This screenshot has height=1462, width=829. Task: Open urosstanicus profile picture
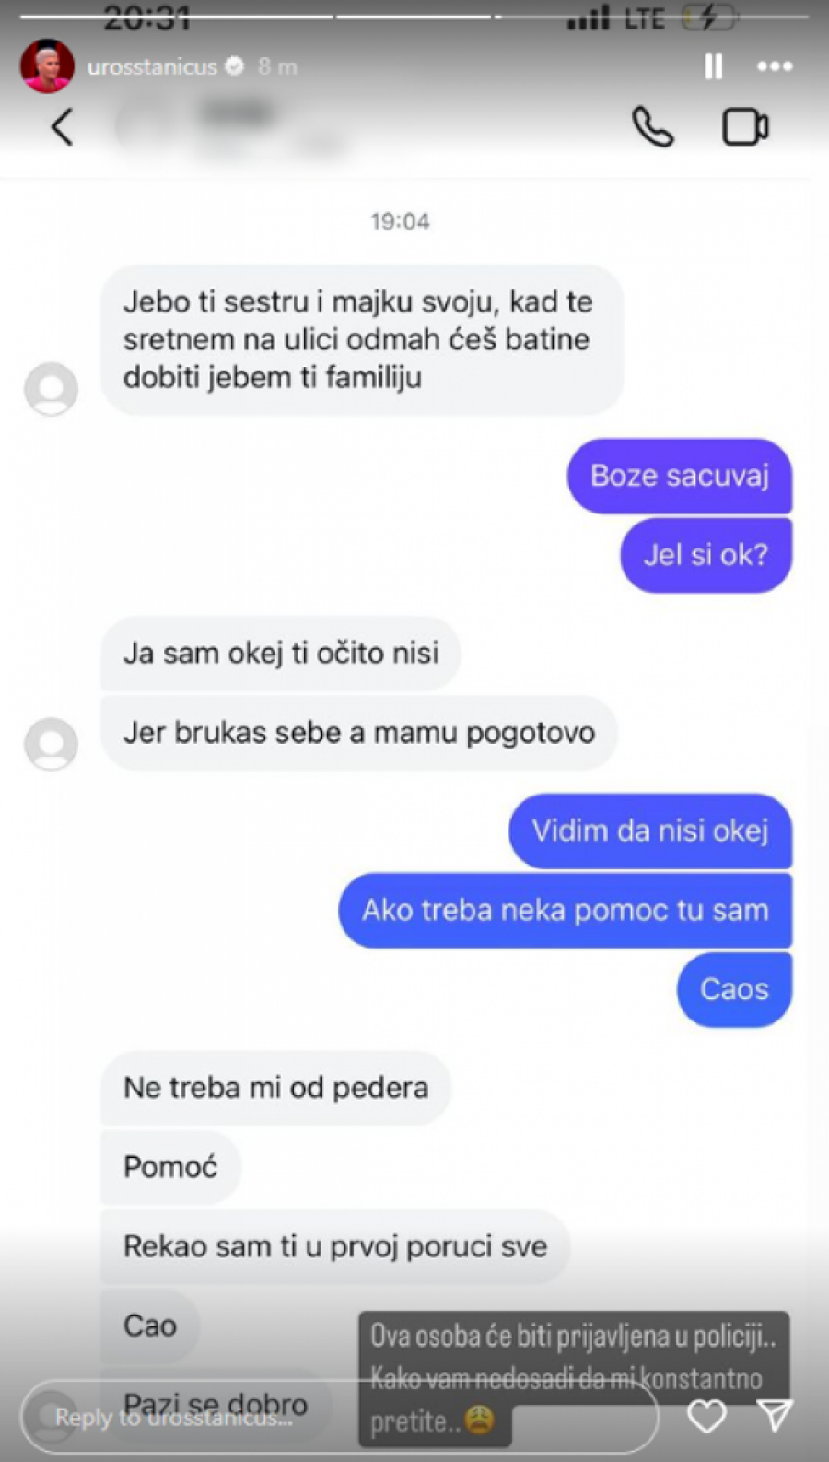47,66
